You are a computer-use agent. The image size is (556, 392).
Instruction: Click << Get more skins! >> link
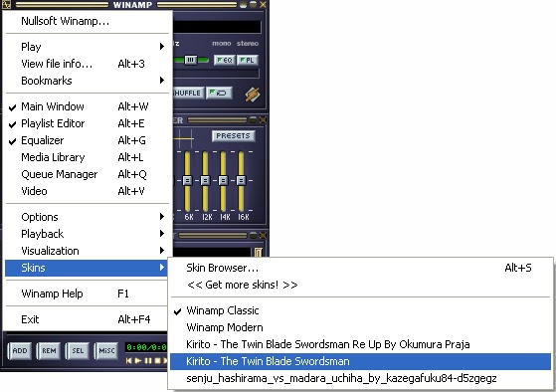click(x=360, y=285)
